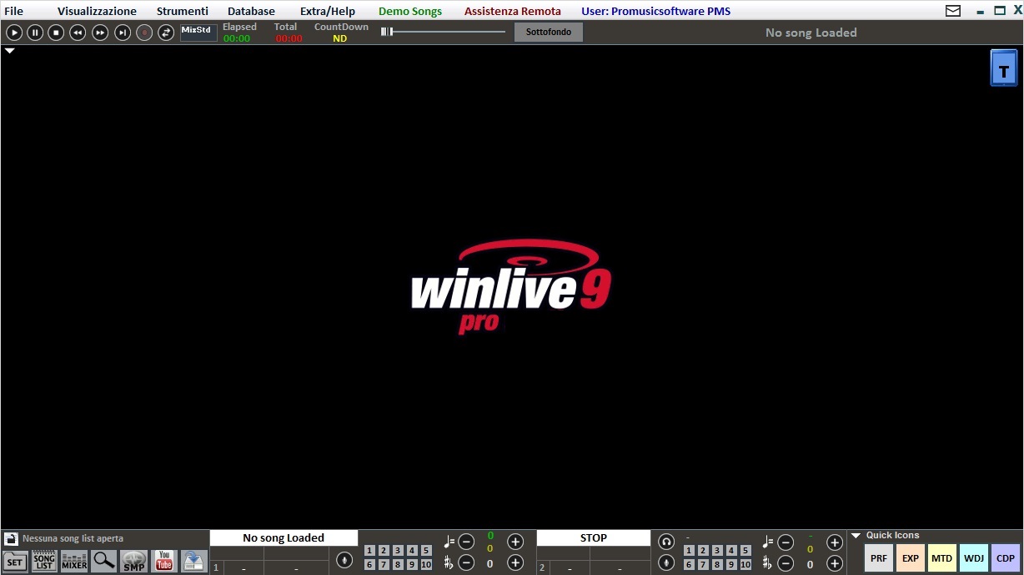1024x575 pixels.
Task: Click the EXP quick icon
Action: pyautogui.click(x=911, y=558)
